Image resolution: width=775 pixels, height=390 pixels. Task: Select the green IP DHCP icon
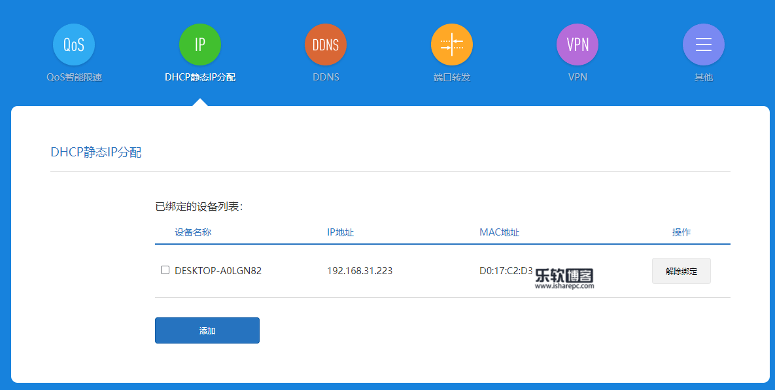pyautogui.click(x=199, y=44)
